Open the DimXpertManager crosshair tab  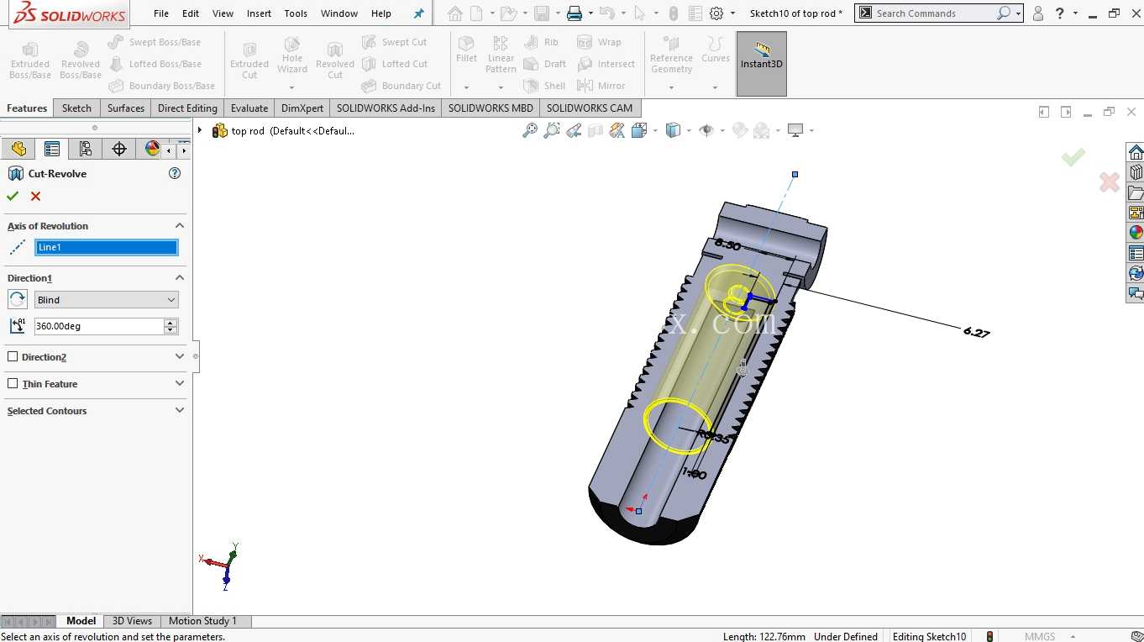coord(119,149)
